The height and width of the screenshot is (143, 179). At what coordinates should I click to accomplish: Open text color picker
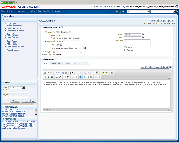pos(102,73)
